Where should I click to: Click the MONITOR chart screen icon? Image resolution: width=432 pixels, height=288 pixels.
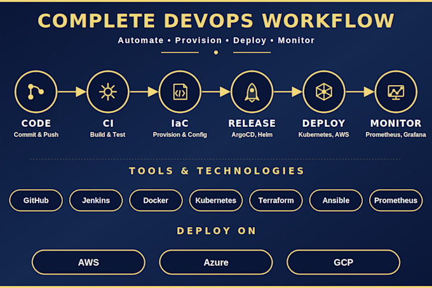point(396,91)
